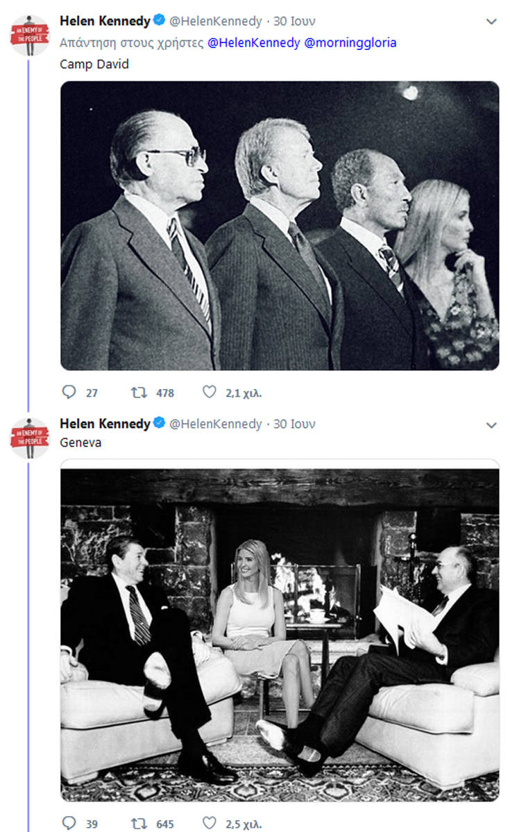Open the Geneva tweet options chevron

coord(491,425)
